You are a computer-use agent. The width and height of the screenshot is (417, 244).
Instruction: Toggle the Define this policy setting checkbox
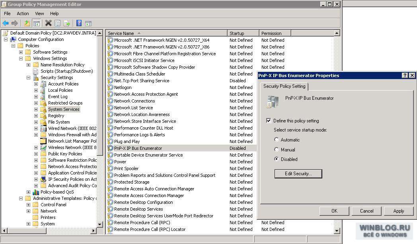point(269,120)
